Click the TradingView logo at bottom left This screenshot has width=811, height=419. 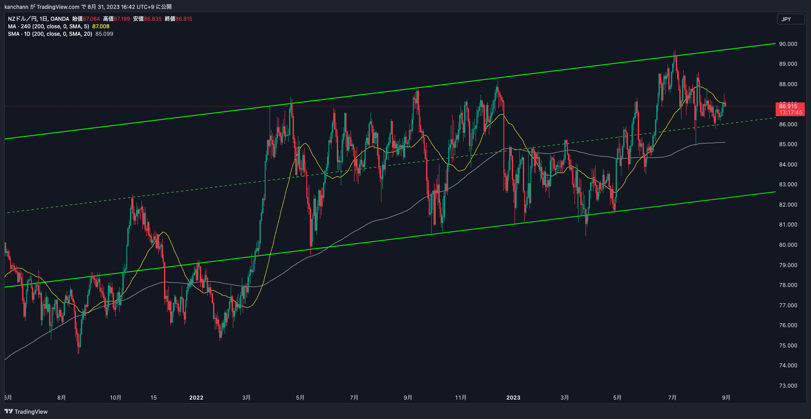[x=26, y=411]
